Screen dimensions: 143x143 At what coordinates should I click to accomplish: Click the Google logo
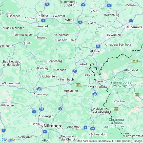click(9, 140)
